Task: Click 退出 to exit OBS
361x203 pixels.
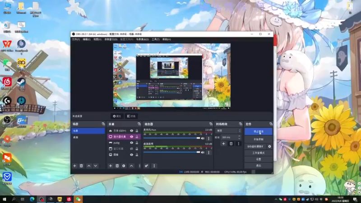Action: tap(258, 166)
